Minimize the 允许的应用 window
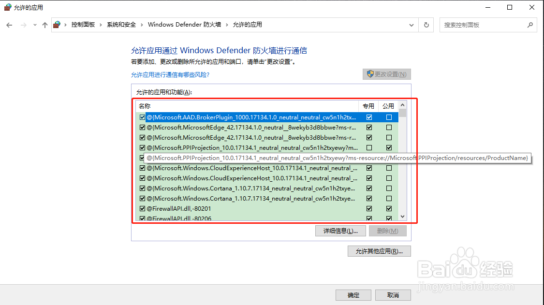 pyautogui.click(x=488, y=7)
